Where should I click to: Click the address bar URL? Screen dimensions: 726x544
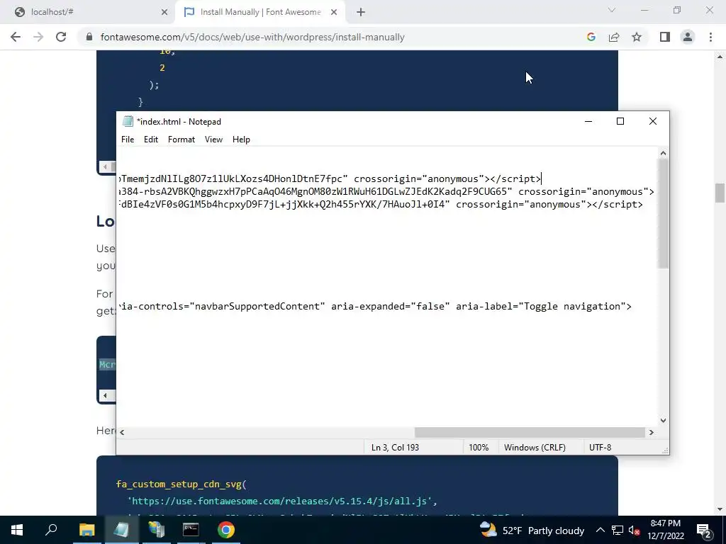click(x=252, y=37)
